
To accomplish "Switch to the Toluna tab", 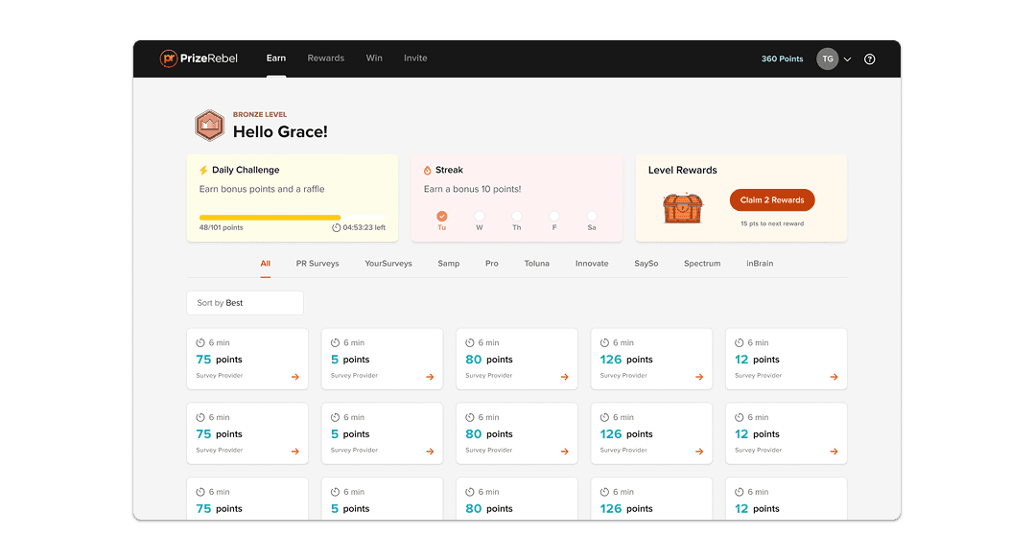I will pos(537,263).
